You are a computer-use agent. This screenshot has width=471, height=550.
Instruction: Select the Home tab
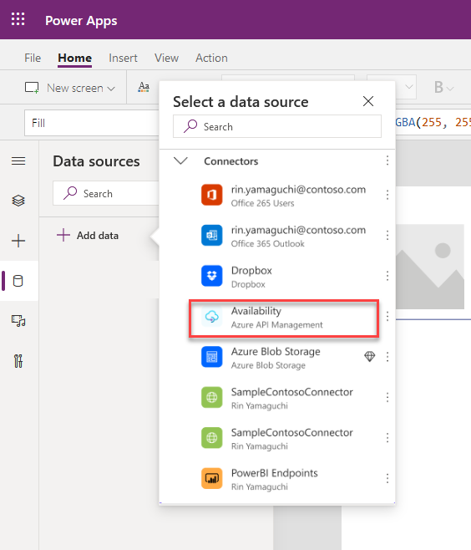point(74,58)
